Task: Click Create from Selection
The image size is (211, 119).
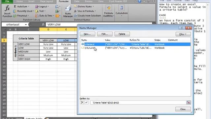Action: 87,16
